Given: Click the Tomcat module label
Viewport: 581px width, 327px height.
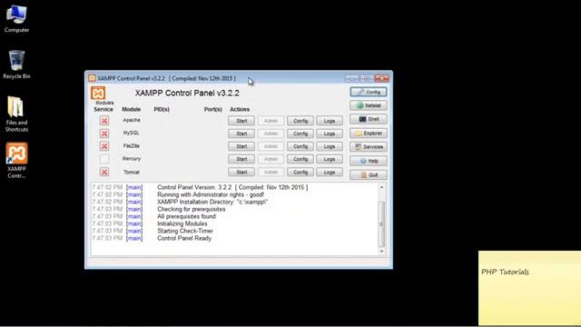Looking at the screenshot, I should [132, 172].
